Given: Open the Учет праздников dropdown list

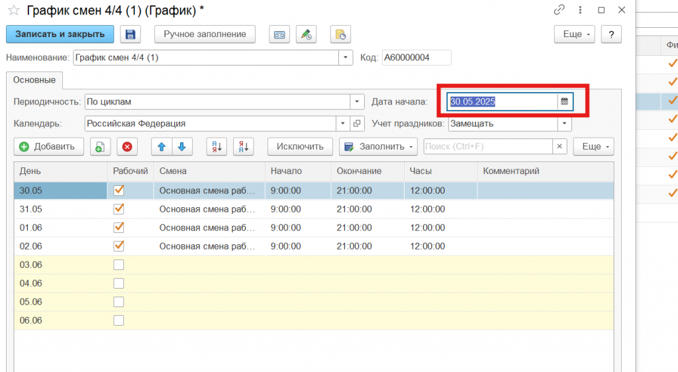Looking at the screenshot, I should pyautogui.click(x=564, y=123).
